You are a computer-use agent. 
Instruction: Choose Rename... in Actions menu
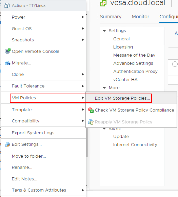43,168
